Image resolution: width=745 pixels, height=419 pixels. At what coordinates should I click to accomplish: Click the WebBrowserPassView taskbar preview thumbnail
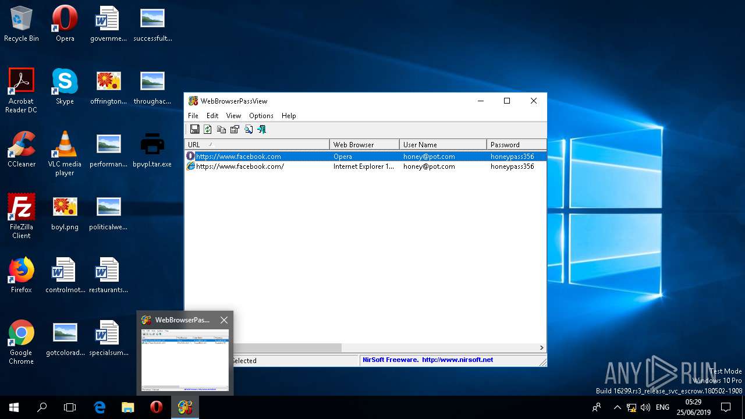[x=185, y=361]
